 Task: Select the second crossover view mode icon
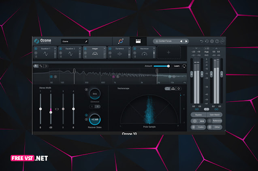41,66
